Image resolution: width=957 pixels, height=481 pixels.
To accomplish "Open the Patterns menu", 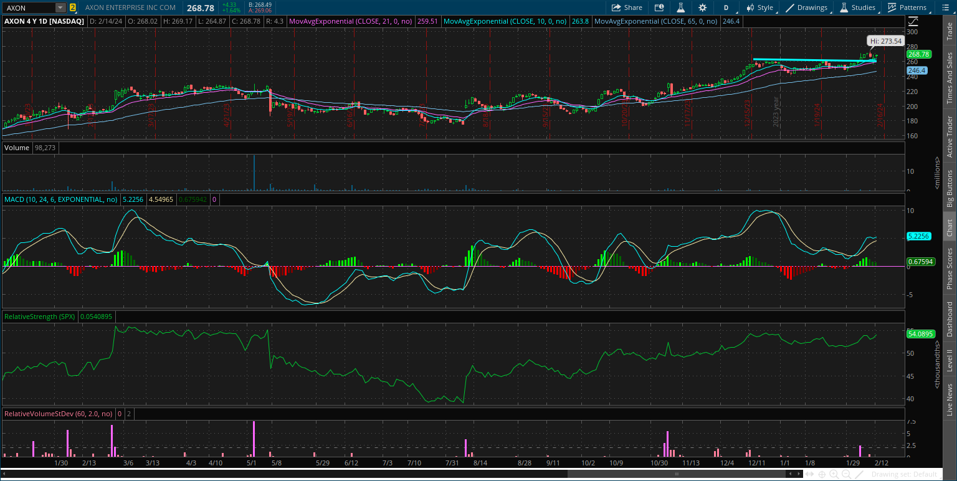I will (x=907, y=7).
